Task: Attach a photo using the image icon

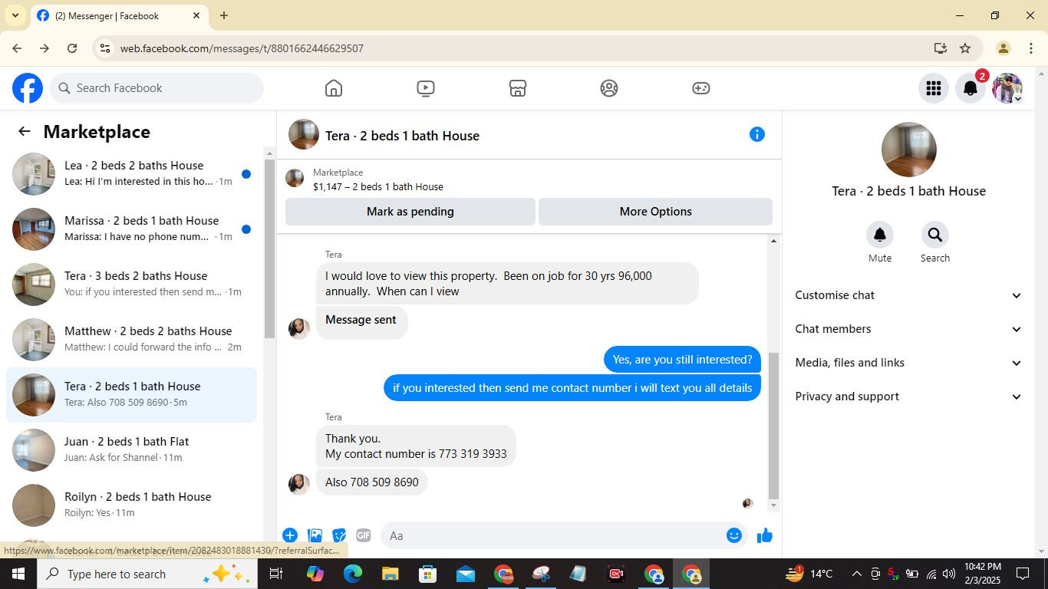Action: click(315, 535)
